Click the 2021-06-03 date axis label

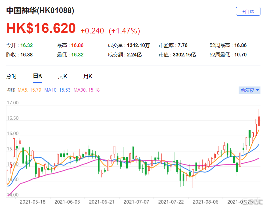67,202
